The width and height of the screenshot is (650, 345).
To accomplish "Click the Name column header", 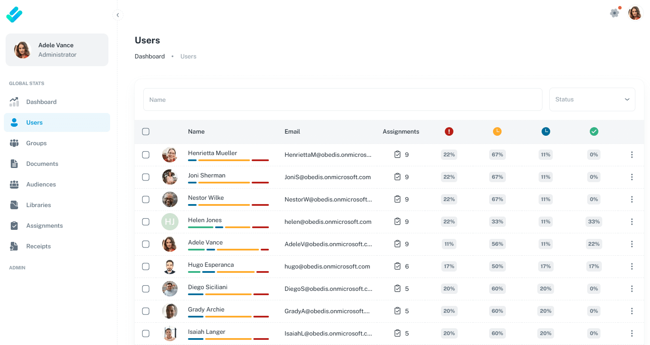I will point(196,132).
